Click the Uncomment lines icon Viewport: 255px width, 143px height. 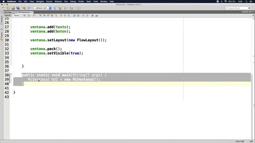pos(96,15)
